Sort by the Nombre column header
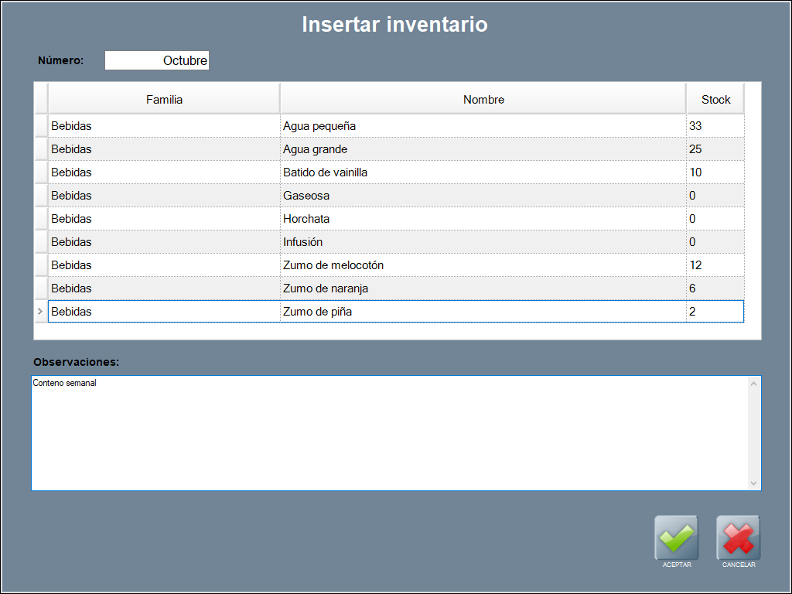The image size is (792, 594). pos(483,99)
